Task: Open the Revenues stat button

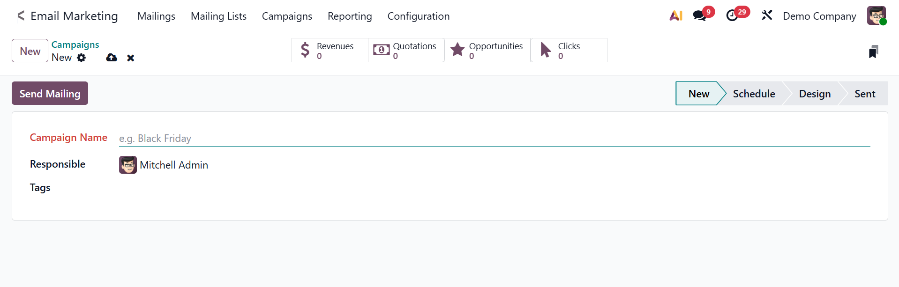Action: (x=330, y=50)
